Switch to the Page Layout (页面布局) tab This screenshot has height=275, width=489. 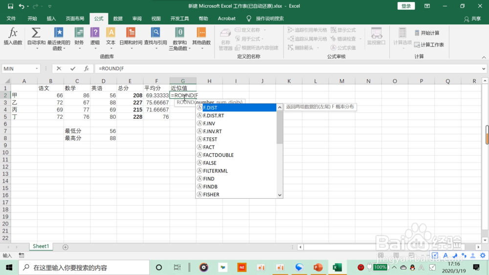(75, 19)
